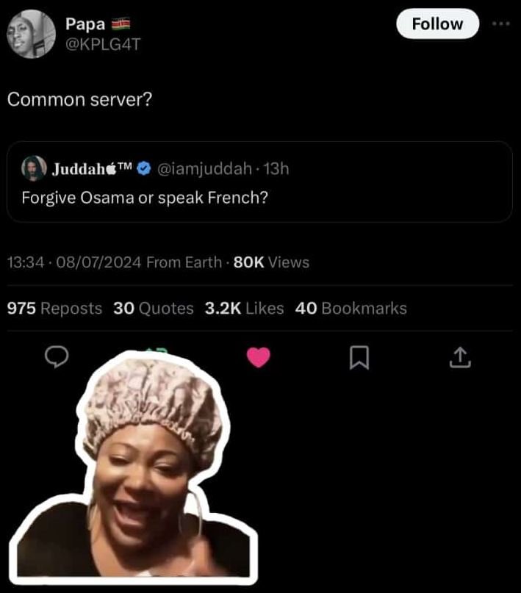Image resolution: width=521 pixels, height=593 pixels.
Task: Click the Apple logo in Juddah's display name
Action: point(109,168)
